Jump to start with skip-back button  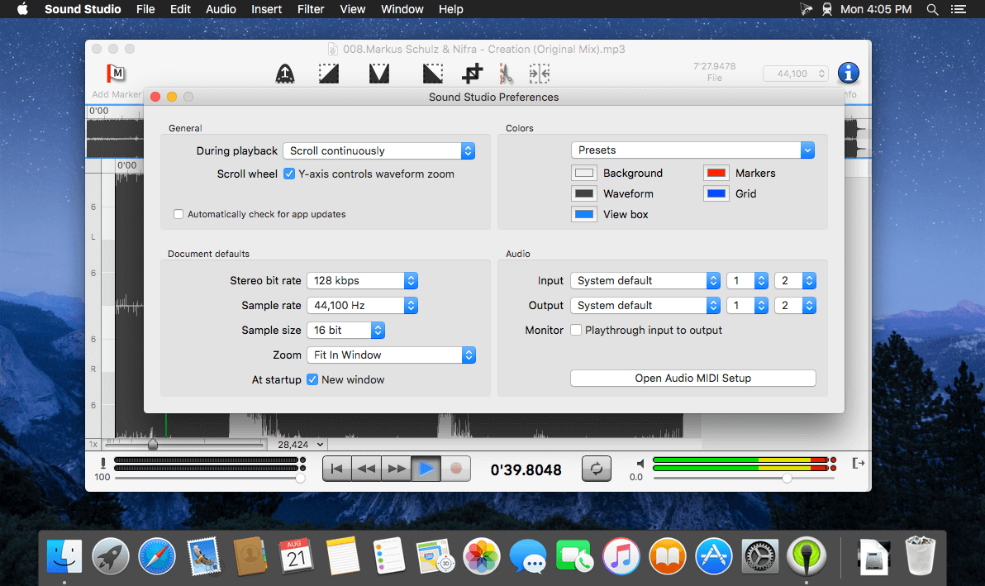pyautogui.click(x=336, y=469)
